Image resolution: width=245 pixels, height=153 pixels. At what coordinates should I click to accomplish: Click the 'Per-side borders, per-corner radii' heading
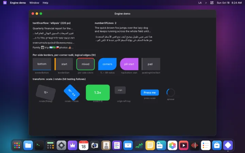point(64,55)
